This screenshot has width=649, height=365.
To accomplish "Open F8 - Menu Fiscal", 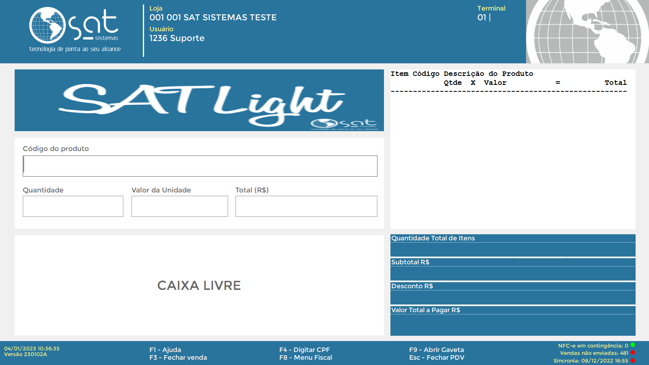I will (306, 357).
